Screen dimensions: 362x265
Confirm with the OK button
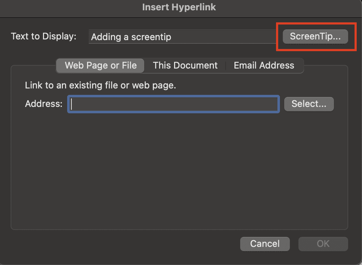(x=322, y=244)
